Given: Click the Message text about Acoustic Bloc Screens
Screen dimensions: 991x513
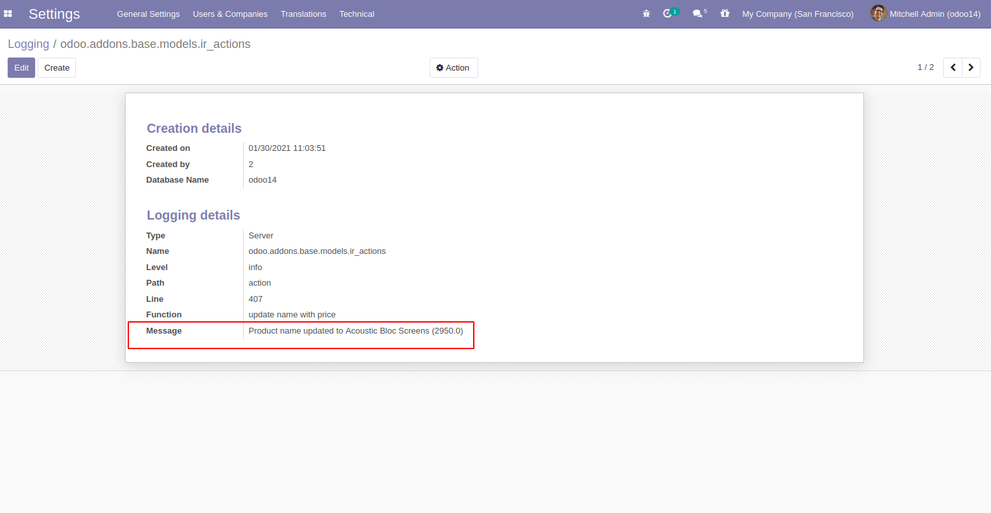Looking at the screenshot, I should click(x=356, y=331).
